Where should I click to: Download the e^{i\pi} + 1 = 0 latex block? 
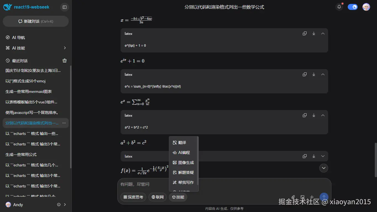click(314, 33)
